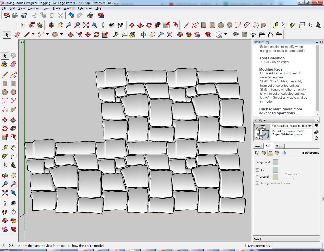Click the update style with changes icon
Viewport: 324px width, 251px height.
click(x=316, y=138)
